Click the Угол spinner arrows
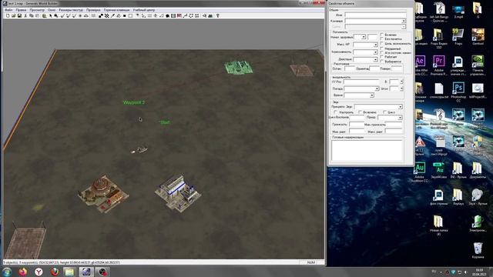The width and height of the screenshot is (493, 277). coord(401,89)
